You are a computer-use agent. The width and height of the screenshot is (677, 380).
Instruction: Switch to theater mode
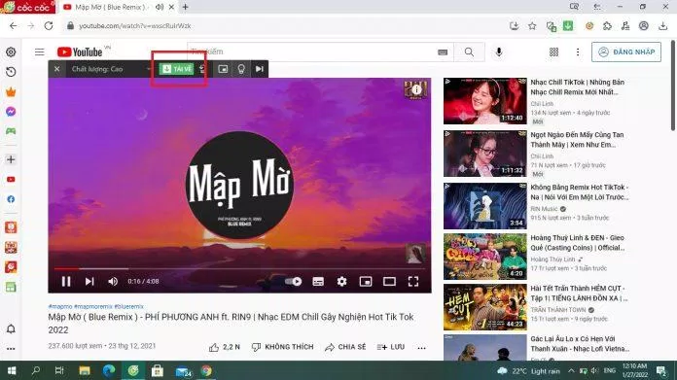(x=389, y=282)
